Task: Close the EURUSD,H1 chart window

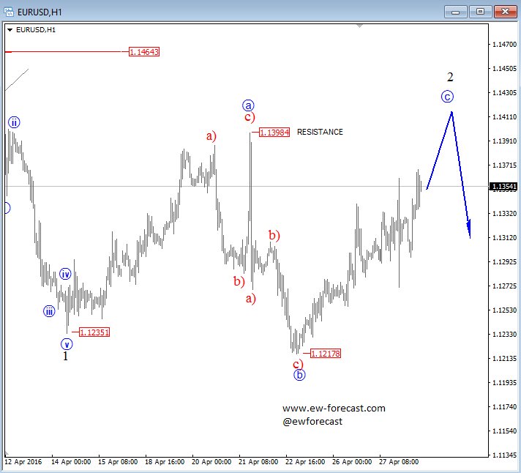Action: point(505,12)
